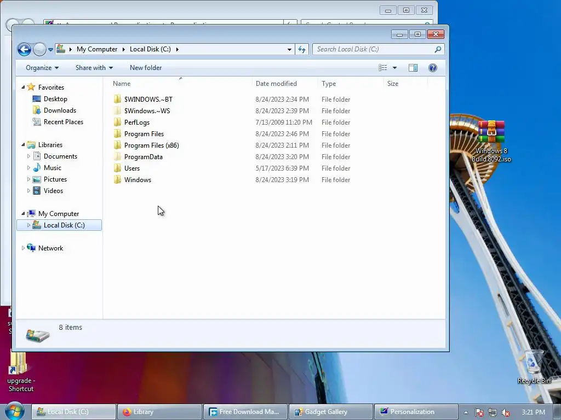Expand the arrow after My Computer breadcrumb

123,49
